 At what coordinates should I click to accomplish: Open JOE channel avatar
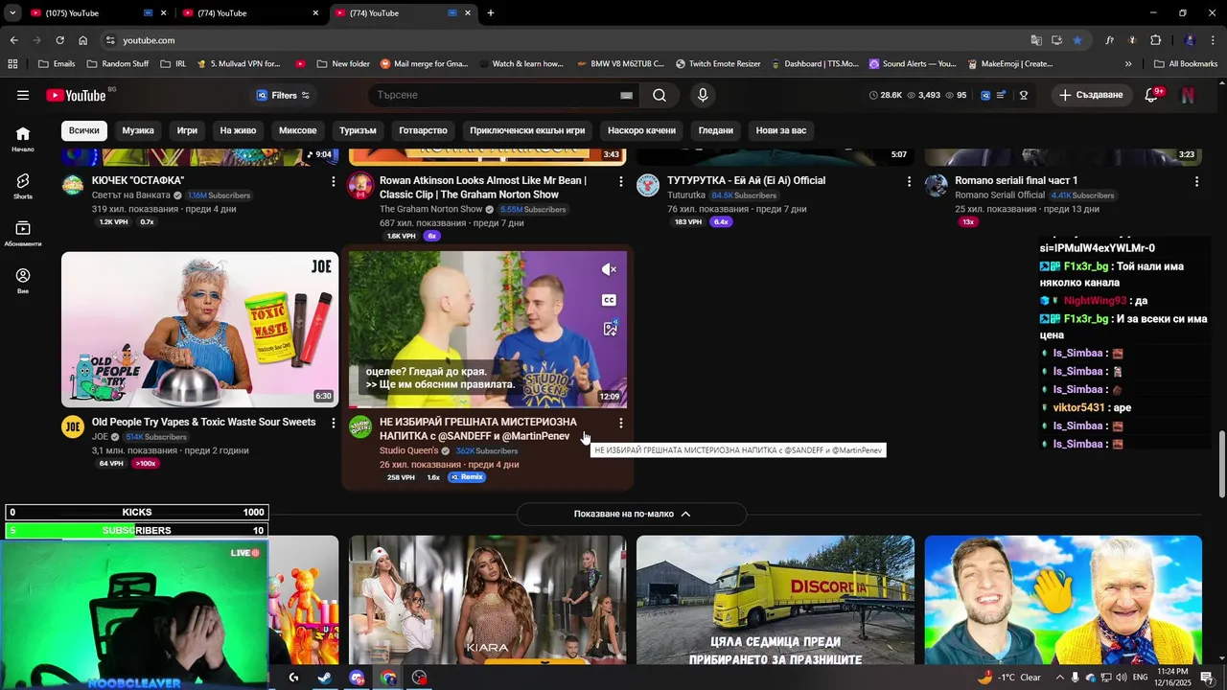pyautogui.click(x=73, y=427)
